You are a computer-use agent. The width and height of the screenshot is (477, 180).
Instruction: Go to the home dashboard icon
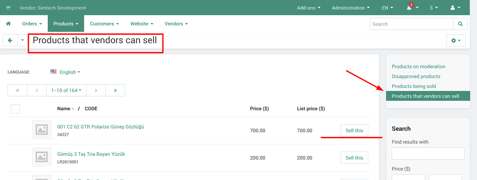point(8,24)
